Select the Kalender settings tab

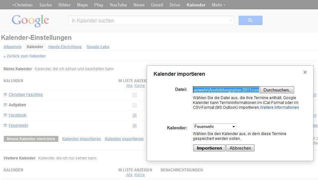[35, 47]
